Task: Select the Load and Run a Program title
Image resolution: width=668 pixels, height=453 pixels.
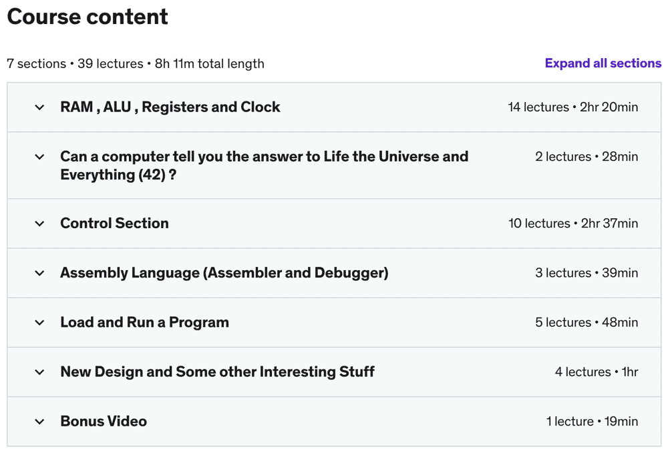Action: (144, 322)
